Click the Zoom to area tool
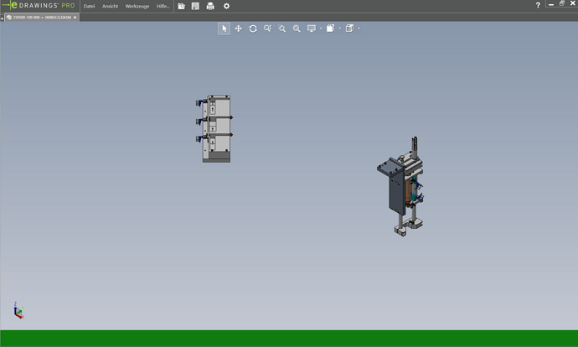The width and height of the screenshot is (578, 347). [267, 28]
